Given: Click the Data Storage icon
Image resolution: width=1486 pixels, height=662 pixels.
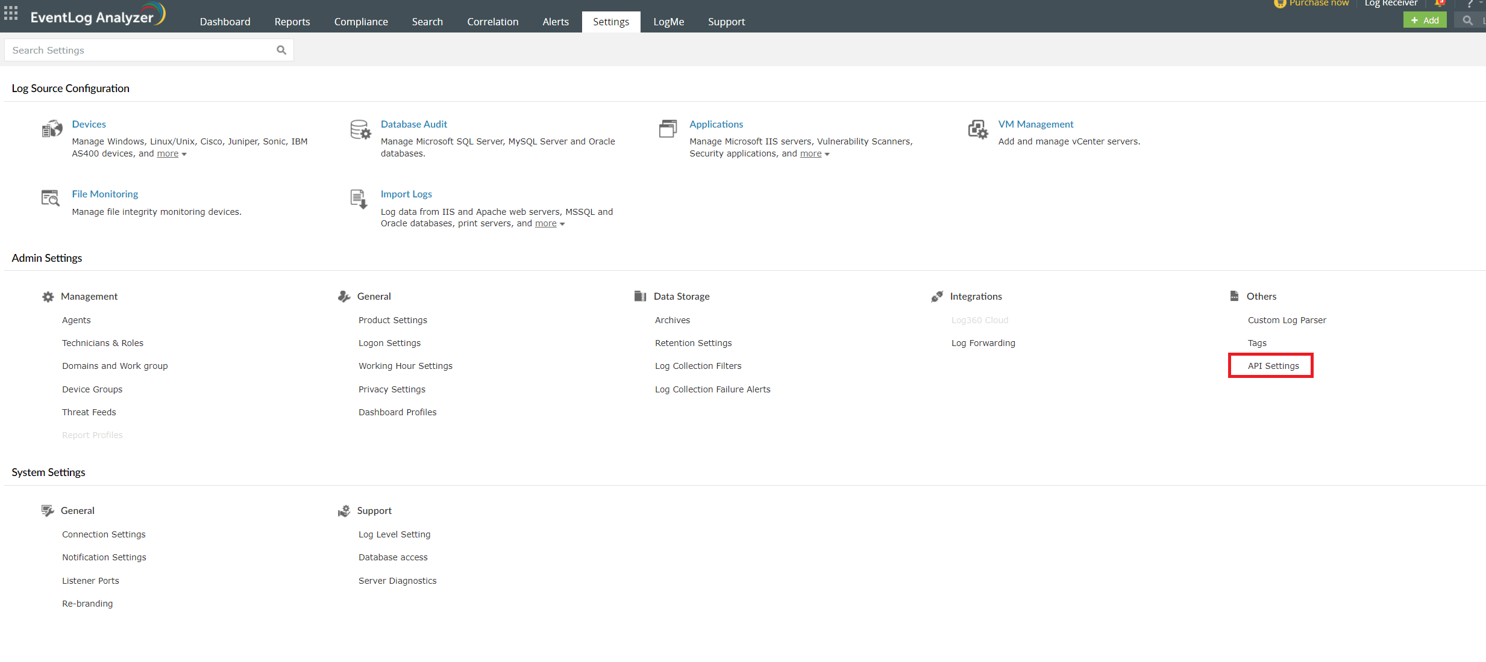Looking at the screenshot, I should [x=640, y=295].
